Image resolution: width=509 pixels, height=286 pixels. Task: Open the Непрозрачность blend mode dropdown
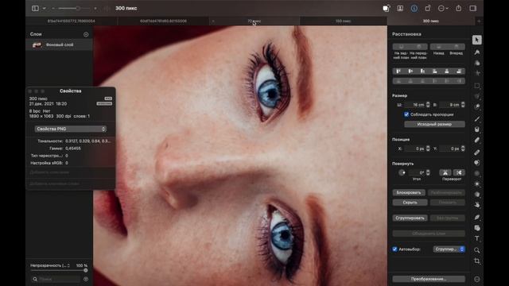point(50,265)
